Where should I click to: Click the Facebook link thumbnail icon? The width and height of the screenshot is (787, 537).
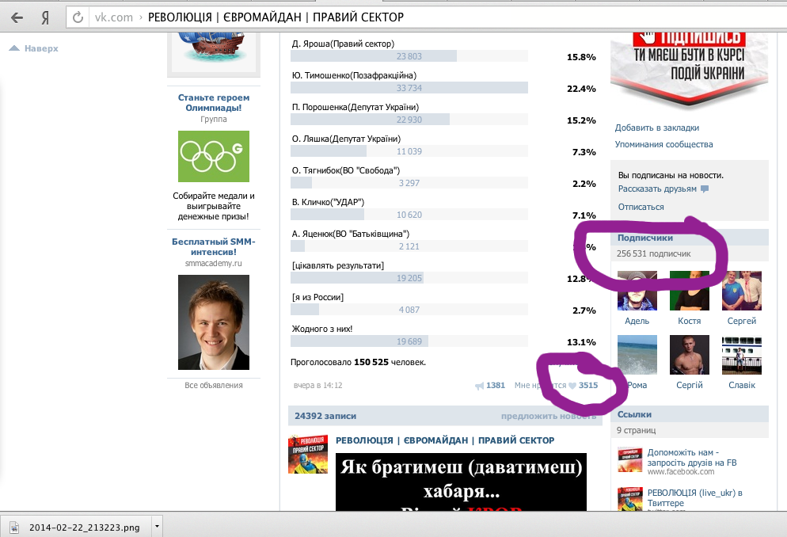point(630,459)
